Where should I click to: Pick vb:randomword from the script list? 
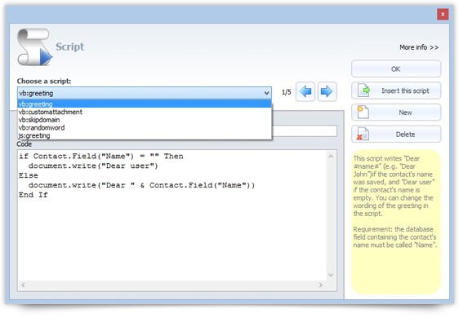145,127
